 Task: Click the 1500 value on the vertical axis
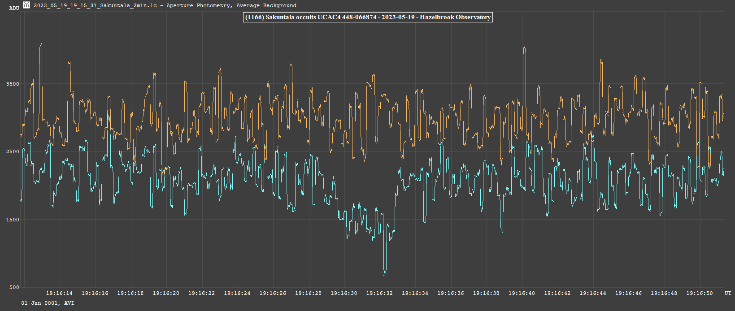click(x=13, y=220)
